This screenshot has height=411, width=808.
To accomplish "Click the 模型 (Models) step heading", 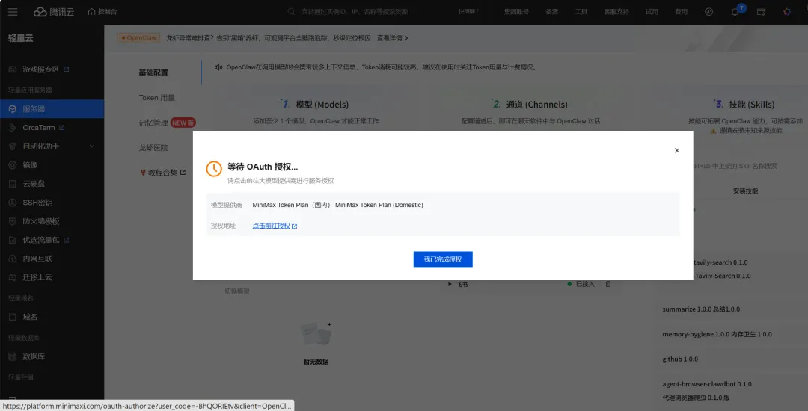I will (322, 105).
